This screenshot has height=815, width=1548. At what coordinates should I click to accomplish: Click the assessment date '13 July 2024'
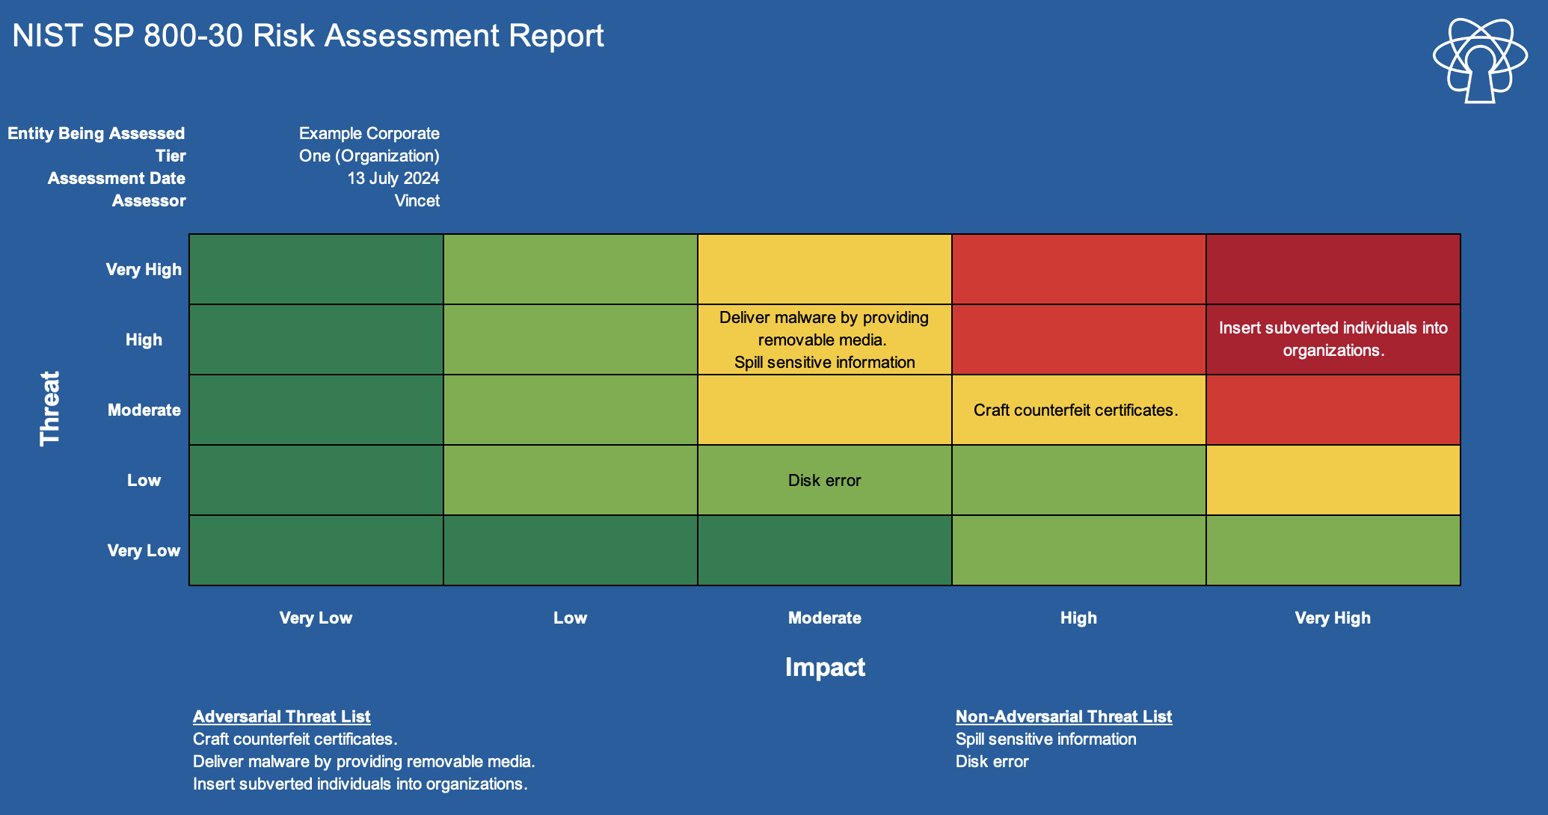[393, 178]
